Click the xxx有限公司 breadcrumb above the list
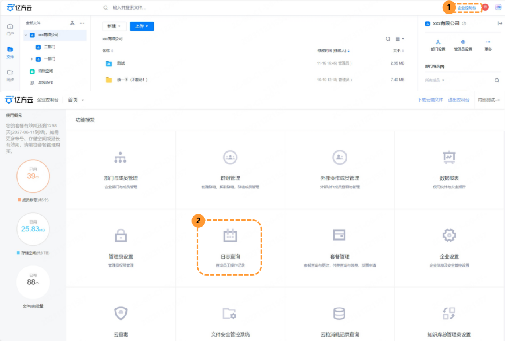This screenshot has width=505, height=341. (x=112, y=39)
